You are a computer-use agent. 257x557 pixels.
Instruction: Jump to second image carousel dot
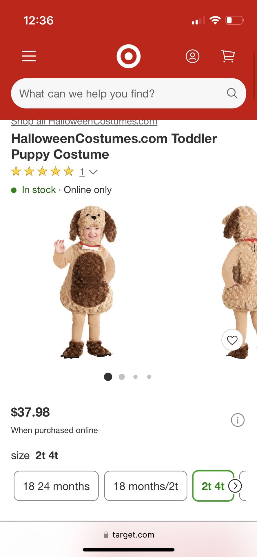coord(122,377)
